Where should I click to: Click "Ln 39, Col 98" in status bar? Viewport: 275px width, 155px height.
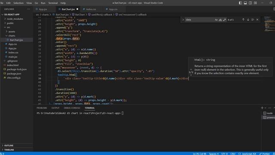pyautogui.click(x=199, y=154)
